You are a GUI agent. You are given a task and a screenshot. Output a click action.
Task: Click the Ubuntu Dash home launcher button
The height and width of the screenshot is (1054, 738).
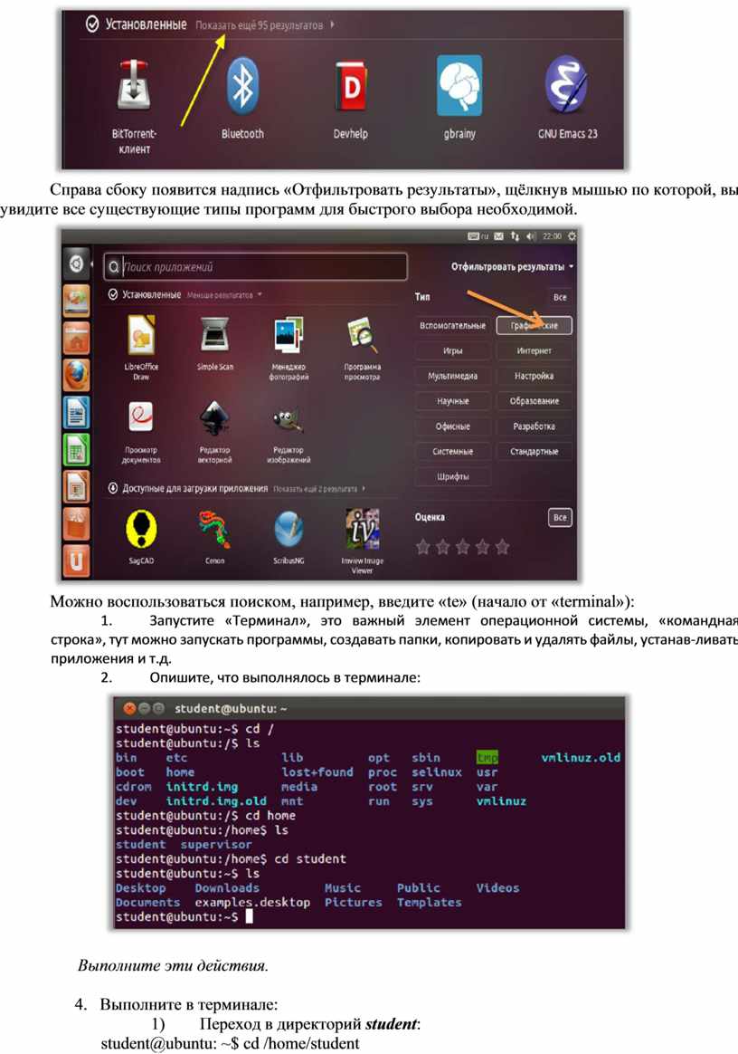(x=77, y=263)
